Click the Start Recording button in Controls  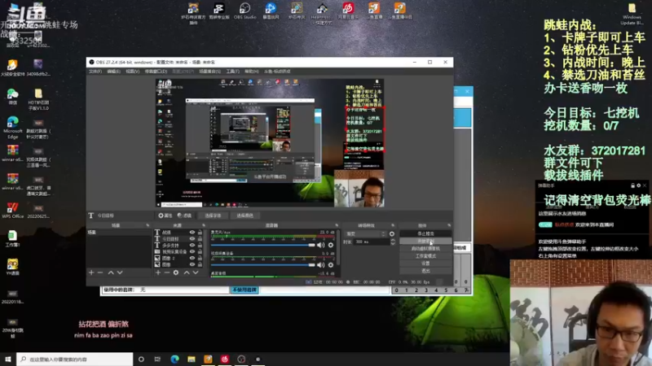425,241
